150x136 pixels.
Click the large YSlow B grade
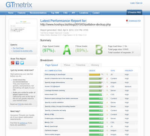click(99, 50)
